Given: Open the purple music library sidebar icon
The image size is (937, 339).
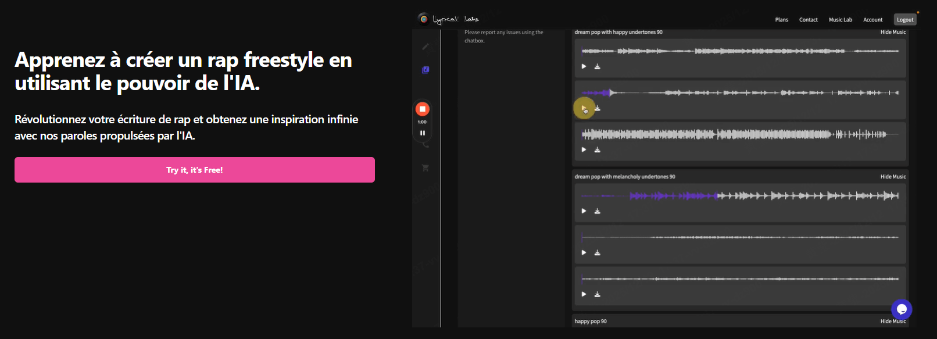Looking at the screenshot, I should pos(425,70).
